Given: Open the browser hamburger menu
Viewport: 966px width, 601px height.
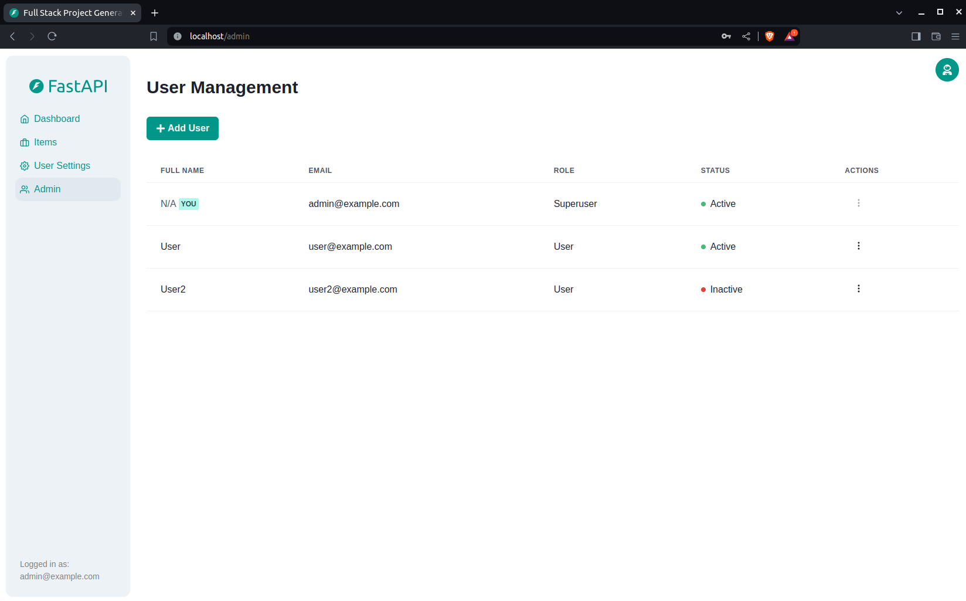Looking at the screenshot, I should point(955,36).
